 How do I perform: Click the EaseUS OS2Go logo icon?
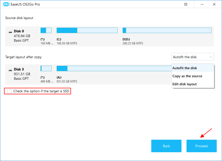tap(6, 4)
